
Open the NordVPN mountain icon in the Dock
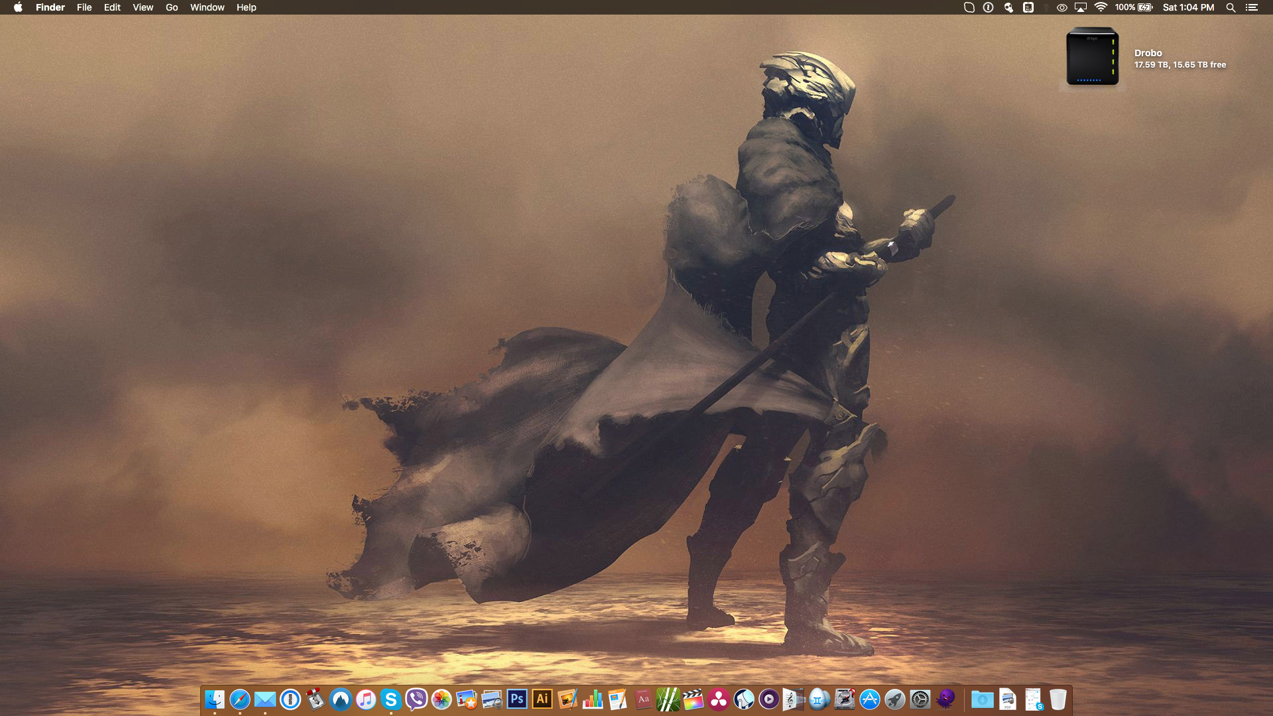point(340,699)
